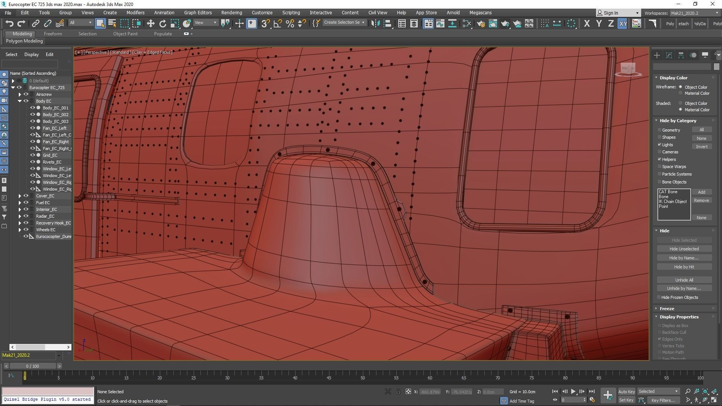
Task: Expand the Cover_EC tree group
Action: pos(20,196)
